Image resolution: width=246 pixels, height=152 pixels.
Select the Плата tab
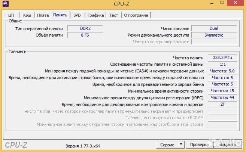coord(43,15)
